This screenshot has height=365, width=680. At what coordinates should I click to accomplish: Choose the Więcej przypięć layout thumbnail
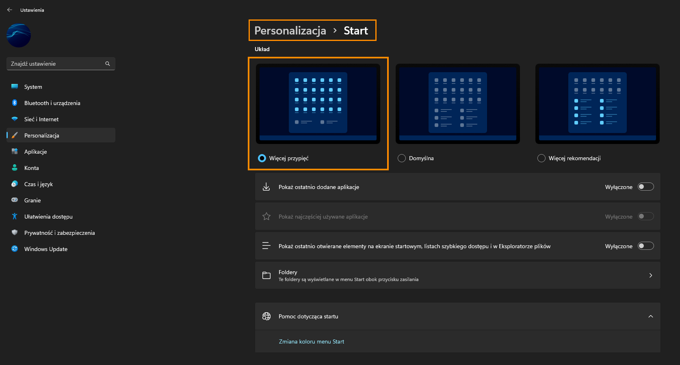click(318, 104)
